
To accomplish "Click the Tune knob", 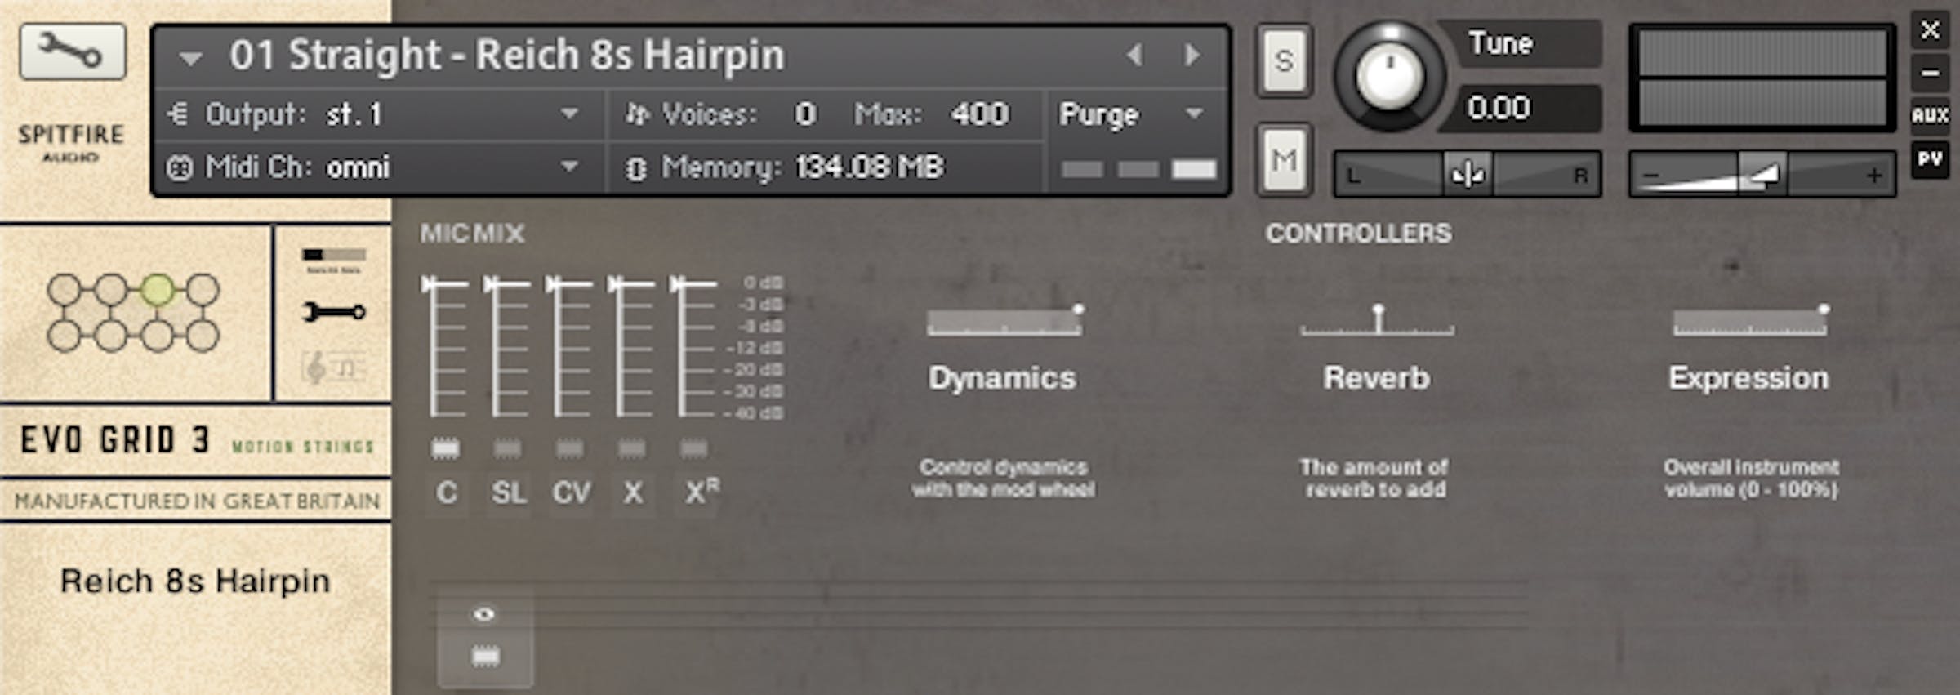I will pyautogui.click(x=1389, y=76).
